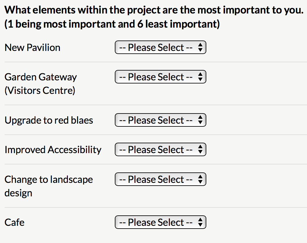Image resolution: width=307 pixels, height=243 pixels.
Task: Click the Upgrade to red blaes label
Action: click(49, 120)
